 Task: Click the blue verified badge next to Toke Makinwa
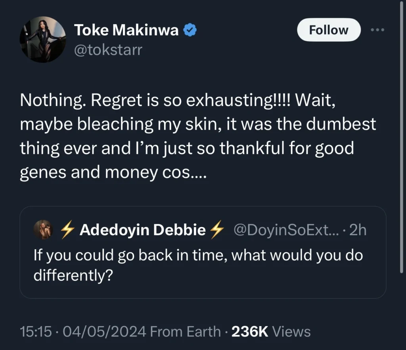tap(190, 29)
